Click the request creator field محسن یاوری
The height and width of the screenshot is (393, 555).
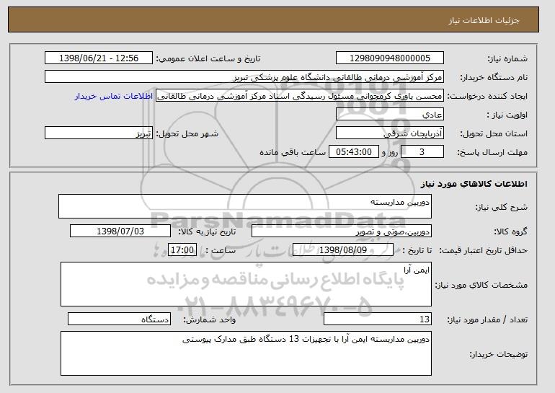[300, 96]
